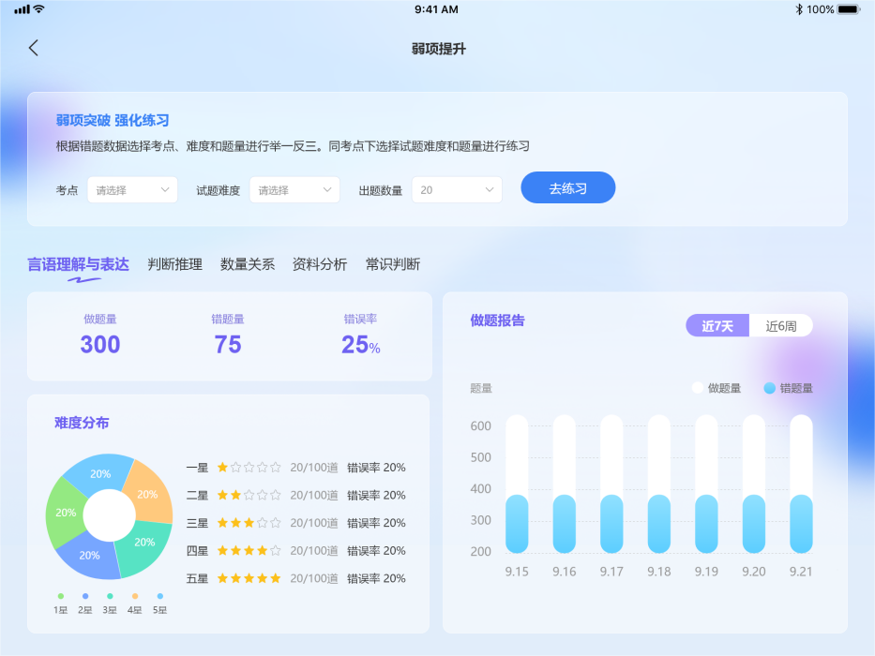Click the 5星 pie legend dot
Viewport: 875px width, 656px height.
click(160, 596)
